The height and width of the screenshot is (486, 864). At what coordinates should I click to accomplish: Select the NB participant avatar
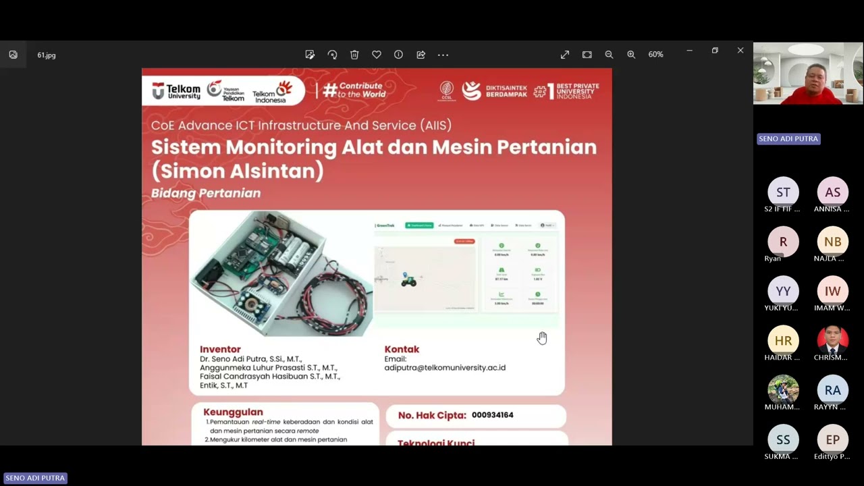point(833,242)
